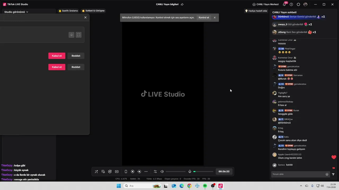Open Google Chrome from taskbar
This screenshot has height=190, width=339.
189,186
